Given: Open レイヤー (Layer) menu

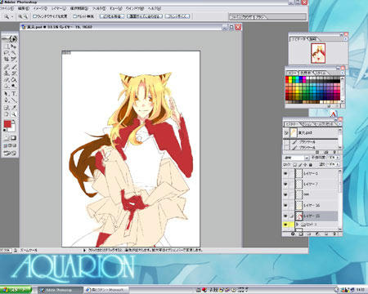Looking at the screenshot, I should [x=59, y=9].
